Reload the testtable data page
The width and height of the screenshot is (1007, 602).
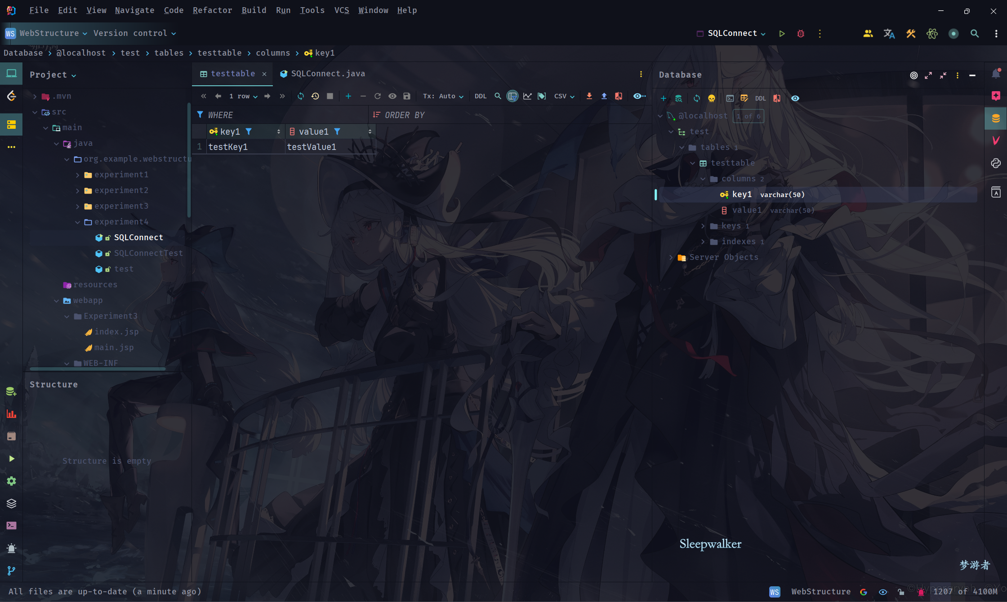301,96
